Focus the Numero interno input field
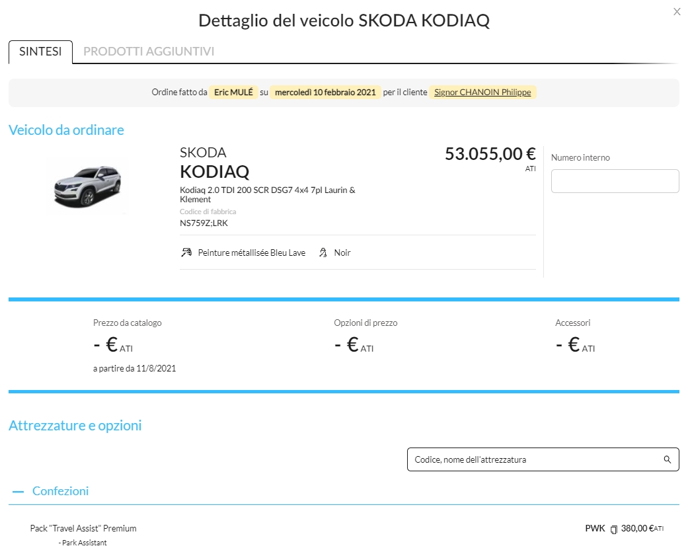The image size is (688, 546). pyautogui.click(x=615, y=181)
